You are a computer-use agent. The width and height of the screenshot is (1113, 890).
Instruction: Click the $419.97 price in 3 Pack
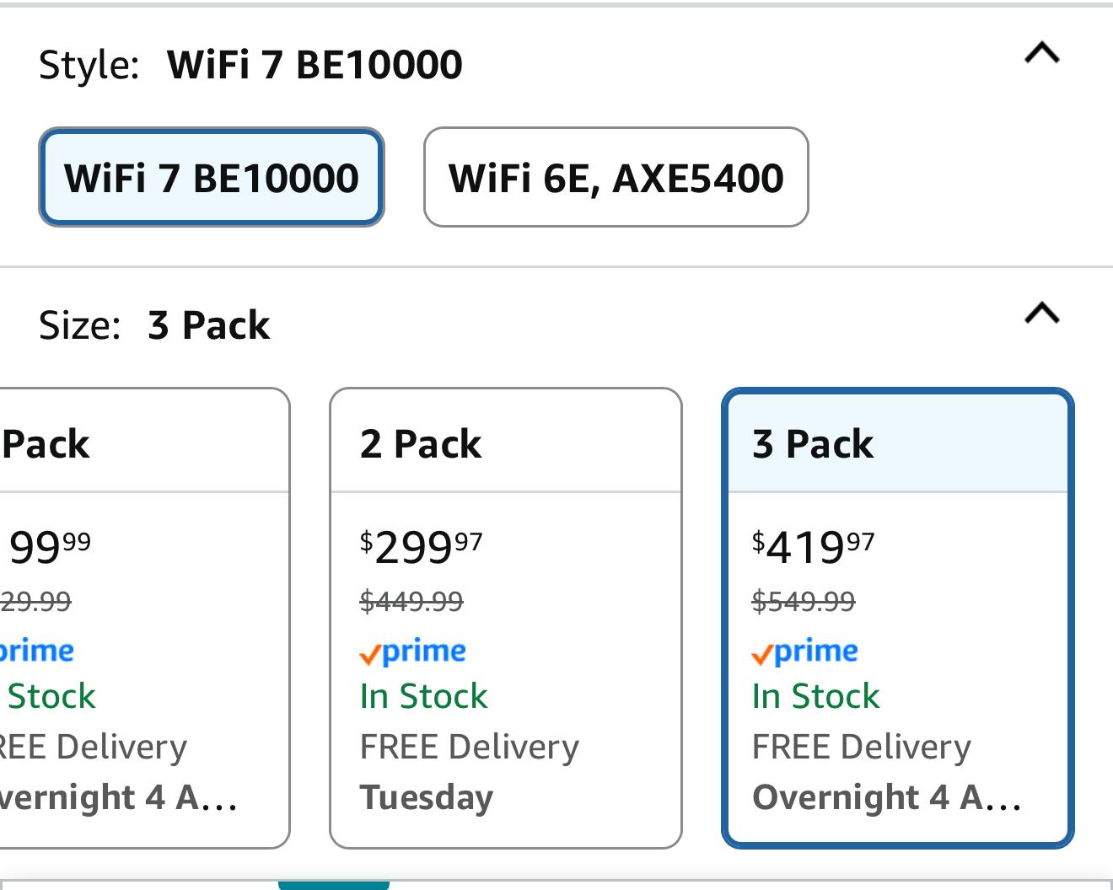click(x=813, y=548)
